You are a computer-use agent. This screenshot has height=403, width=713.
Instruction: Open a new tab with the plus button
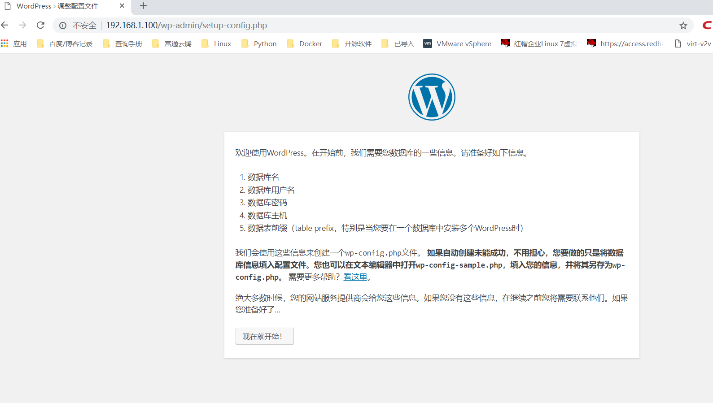coord(143,6)
